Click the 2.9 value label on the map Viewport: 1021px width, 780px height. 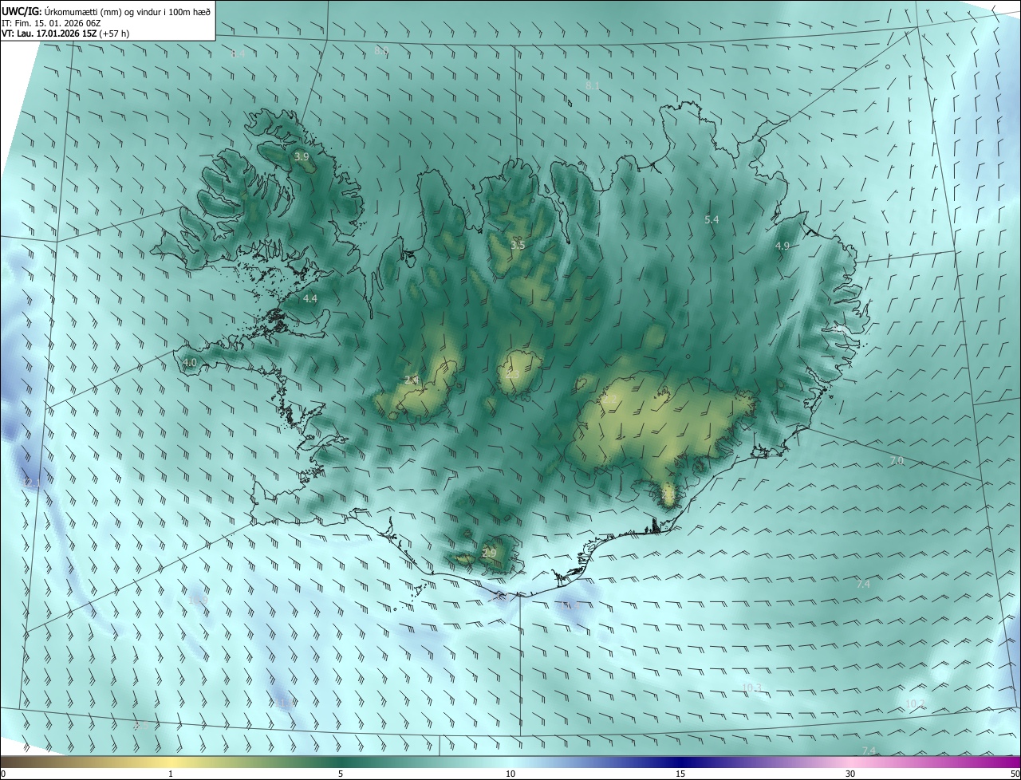(489, 553)
